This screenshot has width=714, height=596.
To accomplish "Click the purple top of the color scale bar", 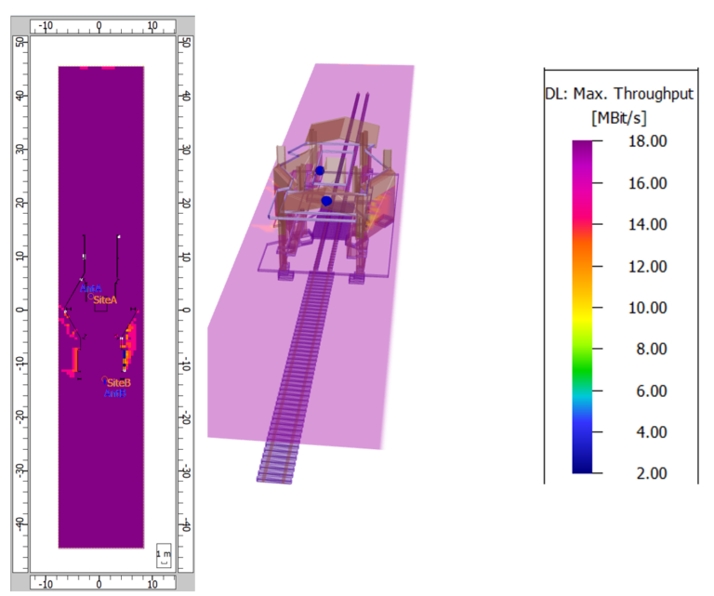I will [583, 147].
